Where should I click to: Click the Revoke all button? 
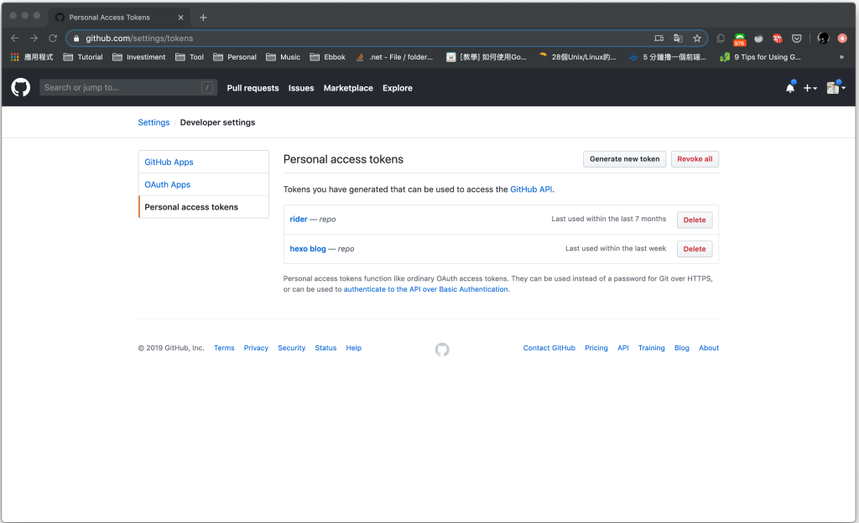click(x=695, y=159)
